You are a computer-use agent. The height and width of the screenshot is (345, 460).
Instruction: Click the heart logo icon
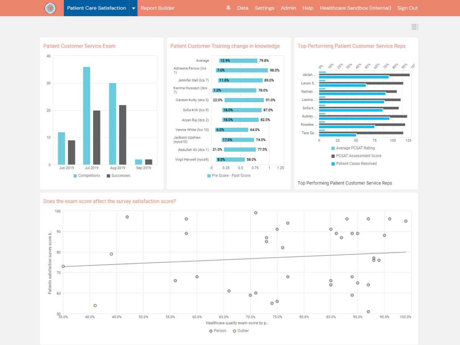[x=50, y=8]
